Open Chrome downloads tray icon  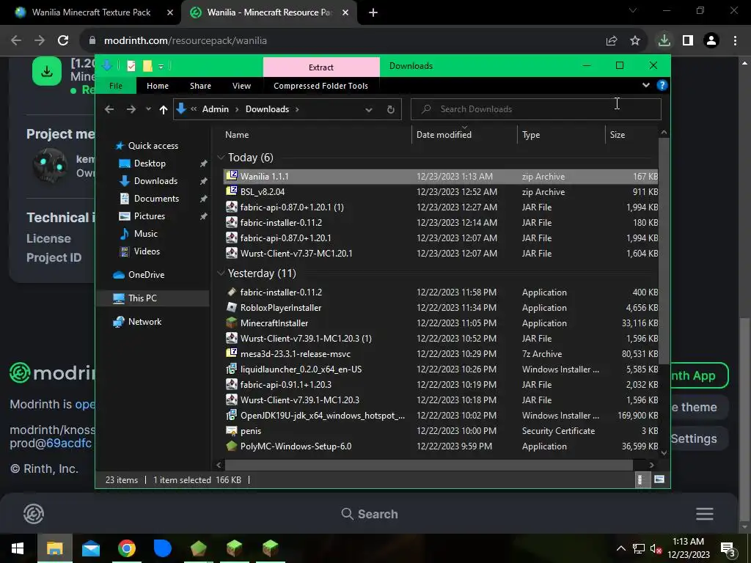tap(664, 41)
